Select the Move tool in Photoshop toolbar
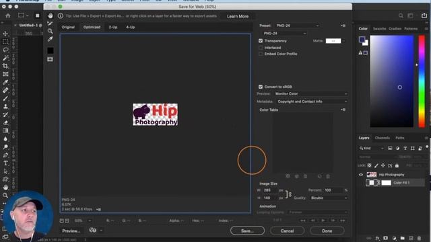431x242 pixels. click(5, 34)
